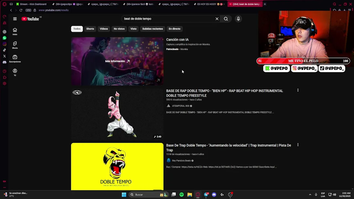Open File Explorer from the taskbar
The width and height of the screenshot is (354, 199).
189,195
